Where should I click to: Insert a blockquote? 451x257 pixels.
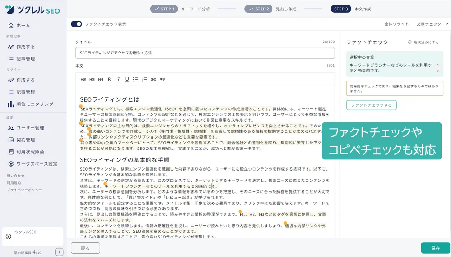[162, 80]
